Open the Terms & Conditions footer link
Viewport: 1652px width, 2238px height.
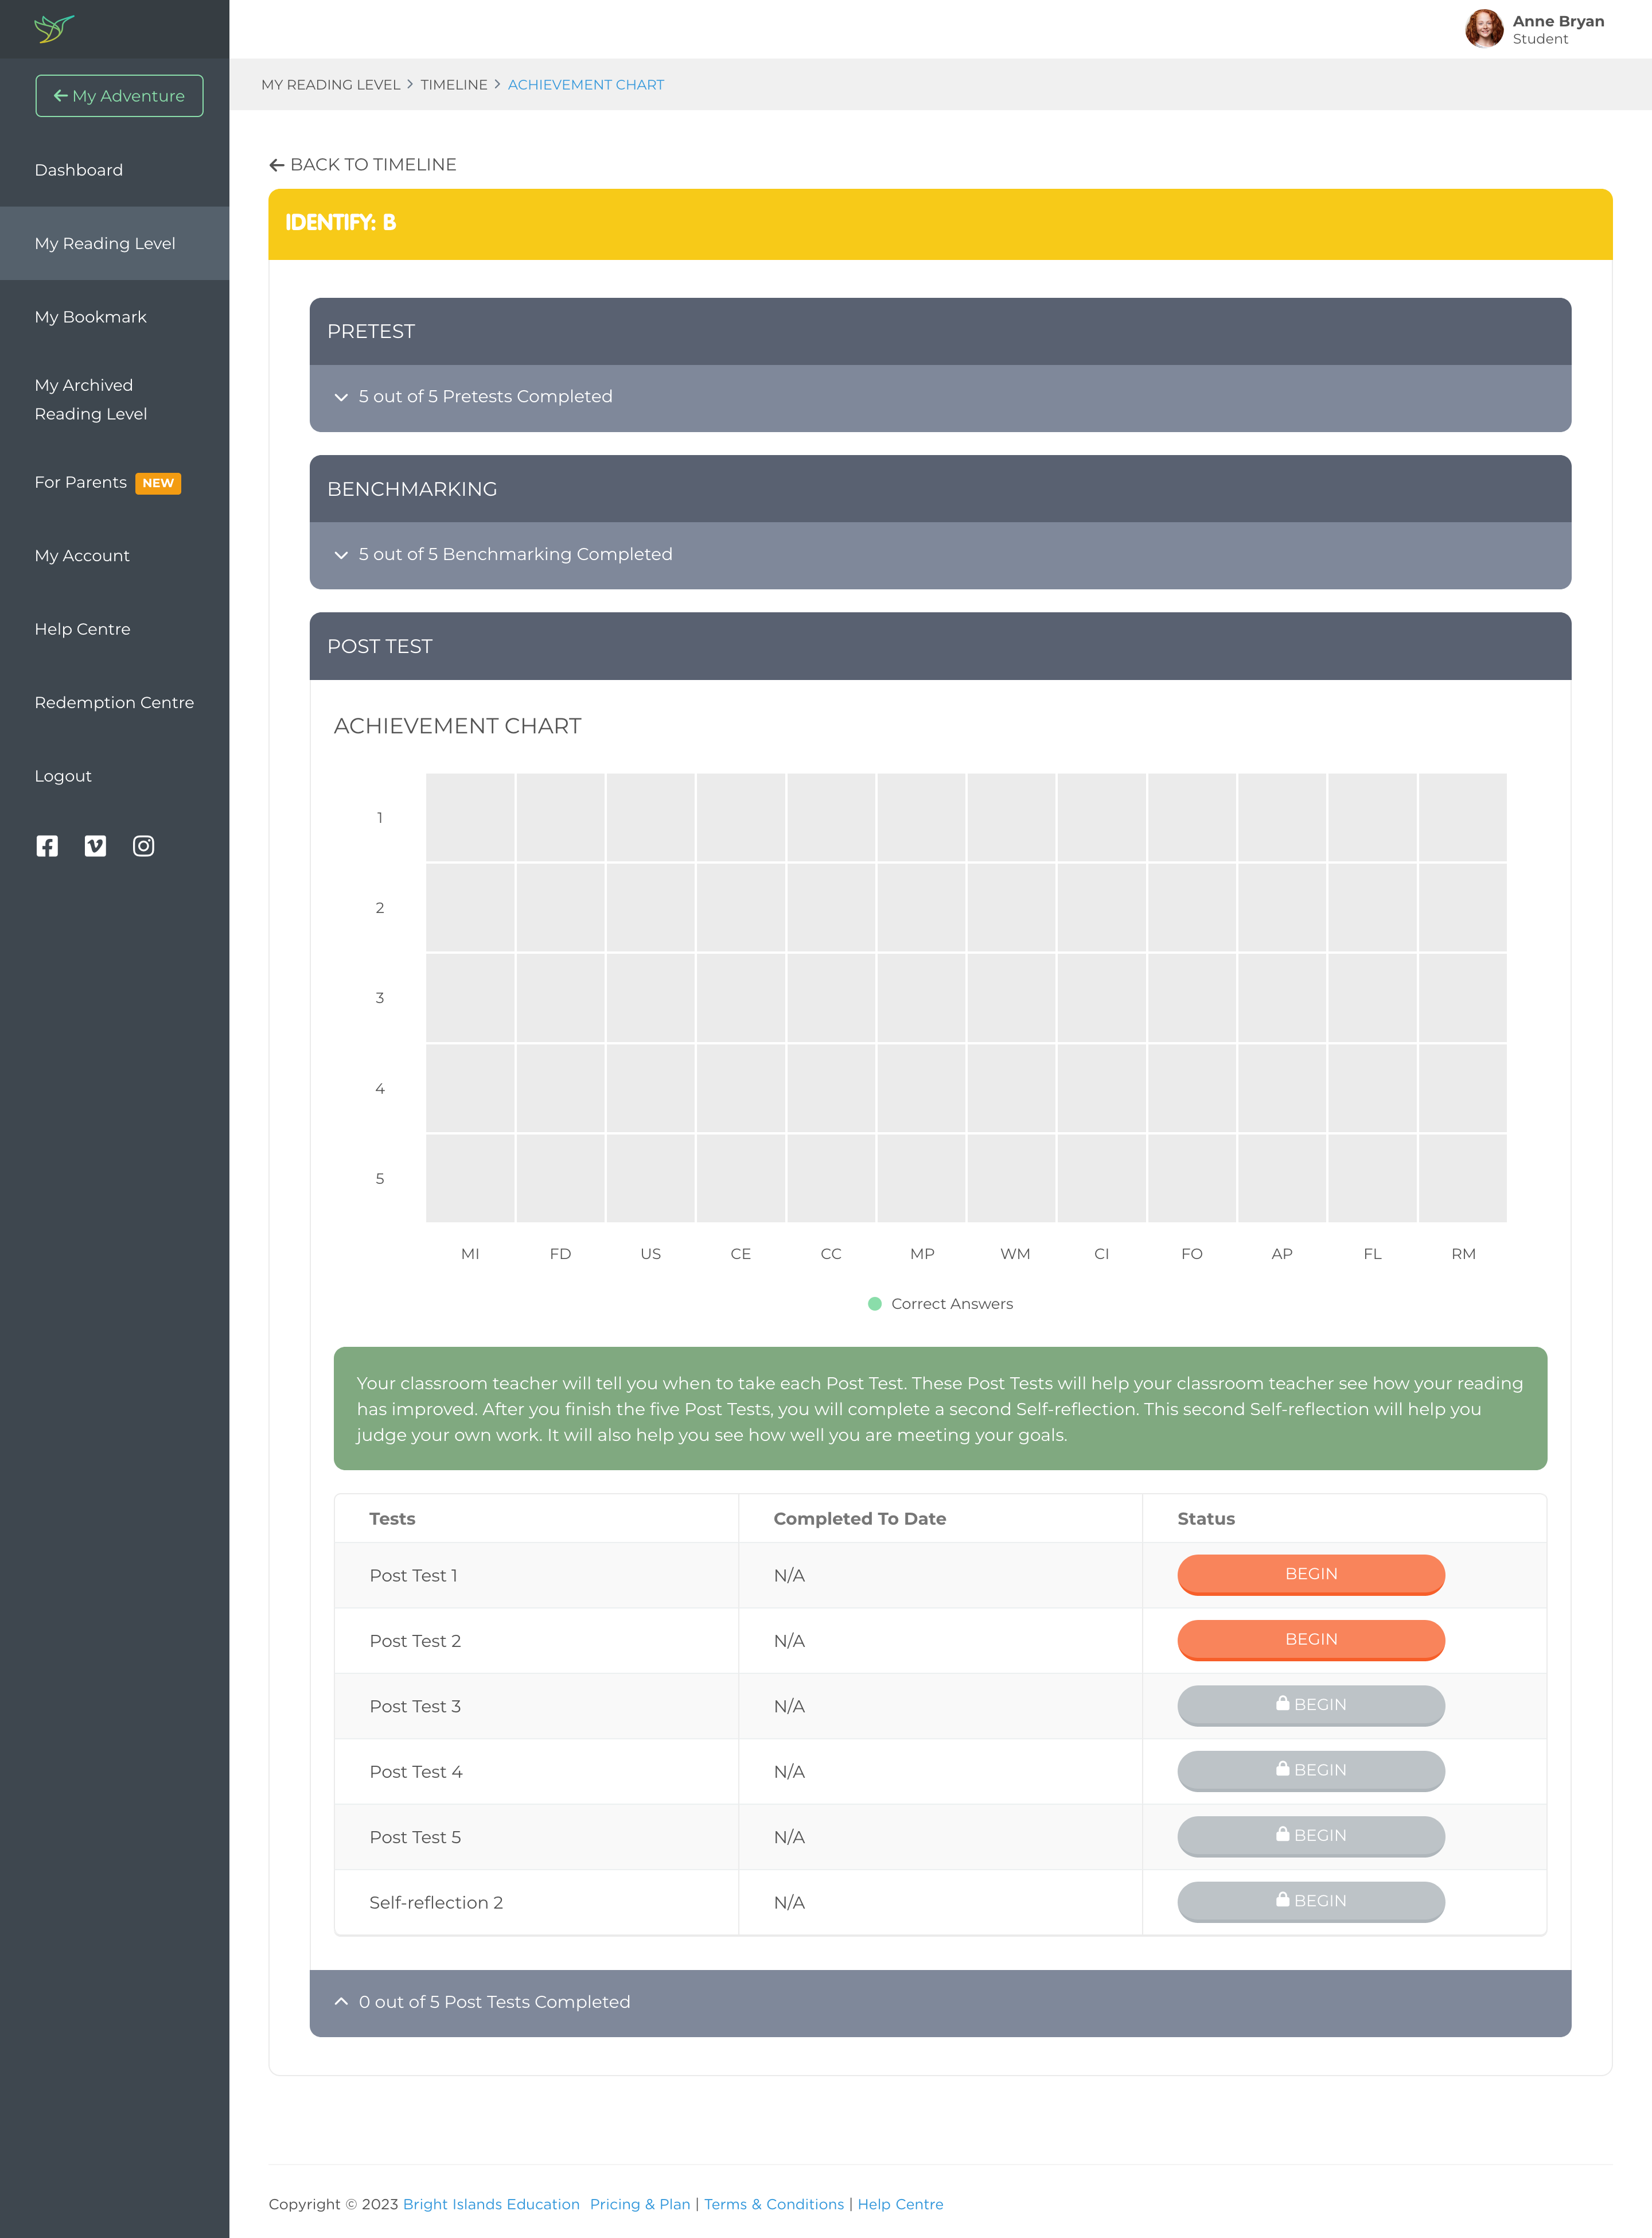[773, 2204]
